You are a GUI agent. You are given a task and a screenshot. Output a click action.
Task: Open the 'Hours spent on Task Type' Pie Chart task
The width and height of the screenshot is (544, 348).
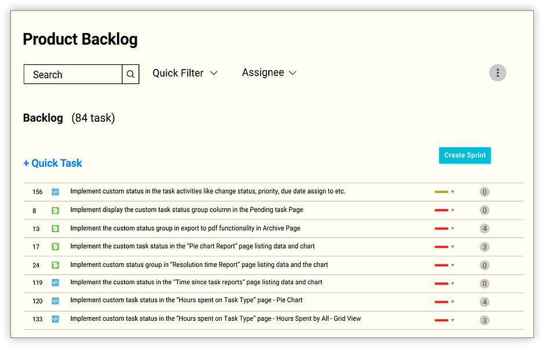point(187,300)
